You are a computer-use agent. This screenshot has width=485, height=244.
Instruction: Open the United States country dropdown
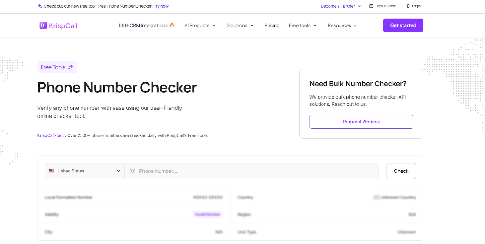tap(85, 171)
